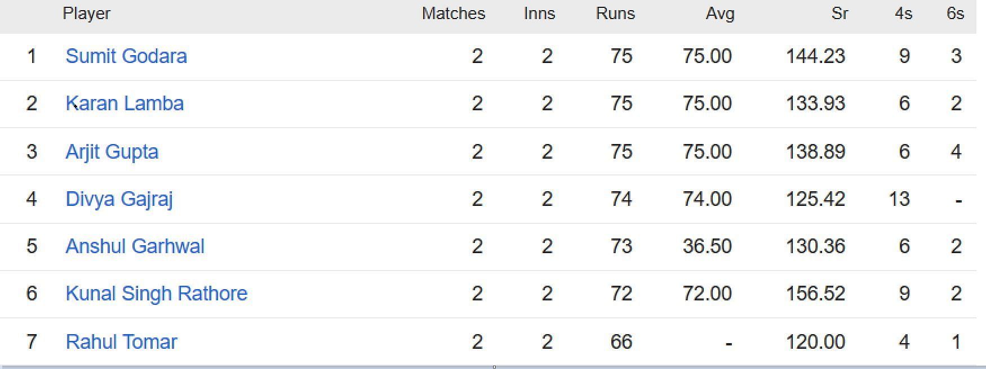The image size is (986, 369).
Task: Open Sumit Godara's player profile link
Action: 126,56
